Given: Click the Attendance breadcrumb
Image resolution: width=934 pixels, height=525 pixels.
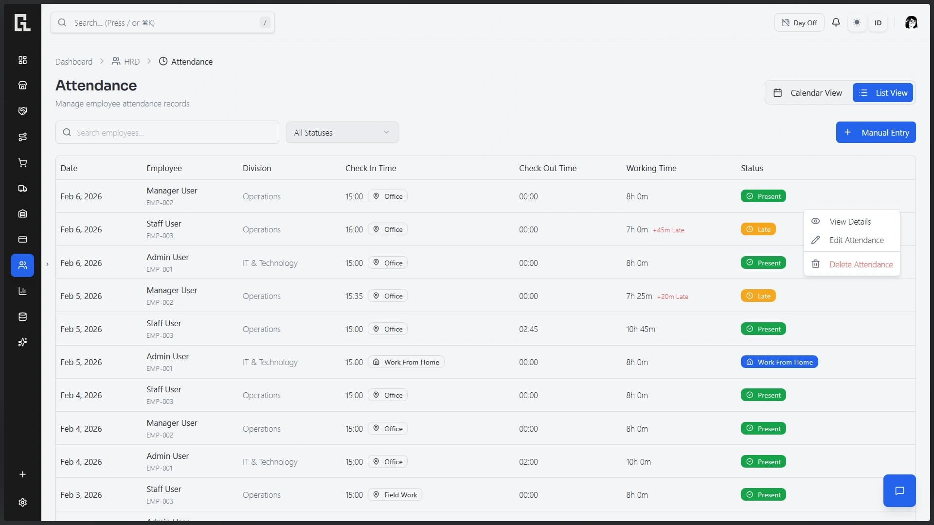Looking at the screenshot, I should pos(186,62).
